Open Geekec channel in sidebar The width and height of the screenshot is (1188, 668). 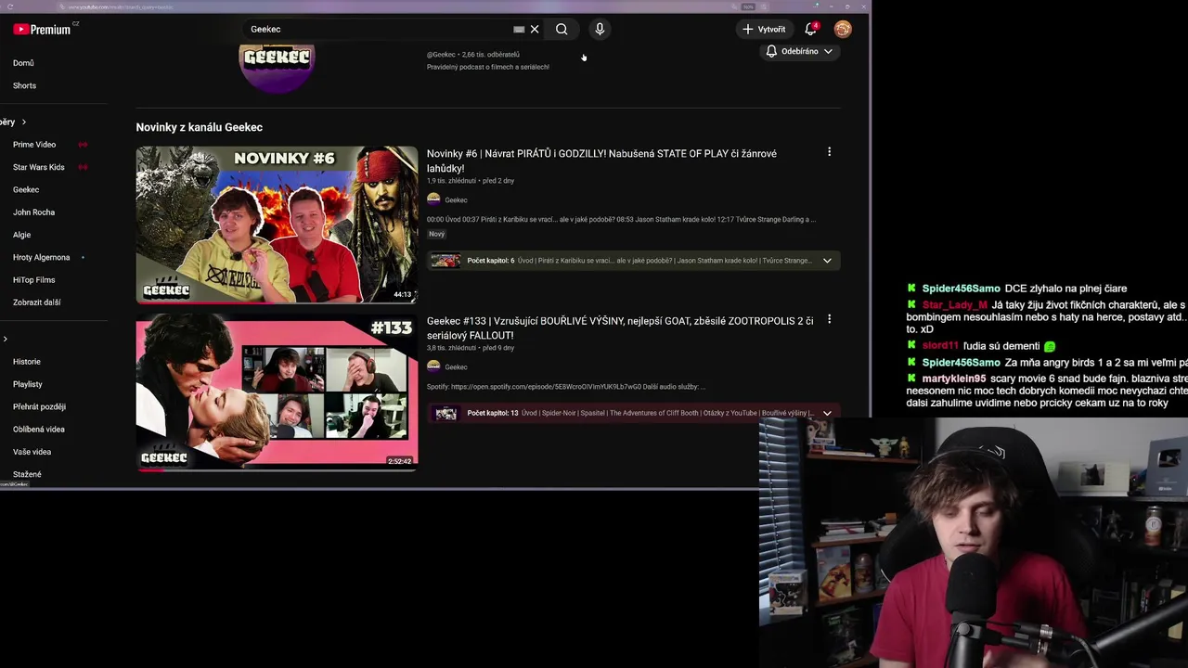[26, 189]
